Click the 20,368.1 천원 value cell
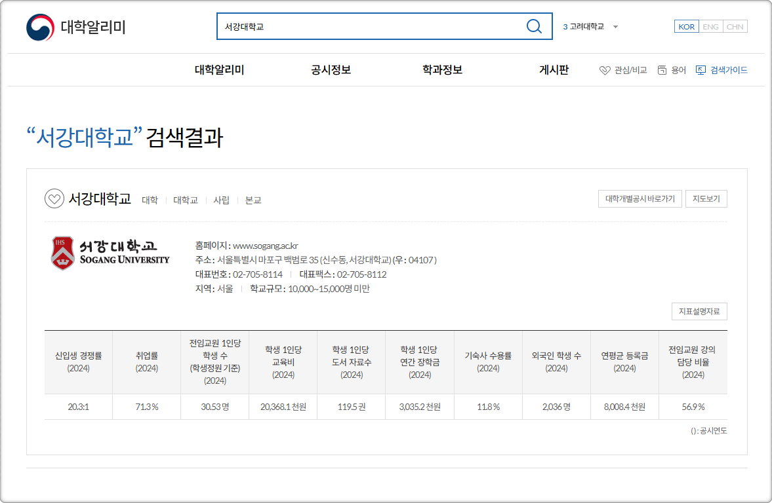This screenshot has height=503, width=772. tap(283, 407)
